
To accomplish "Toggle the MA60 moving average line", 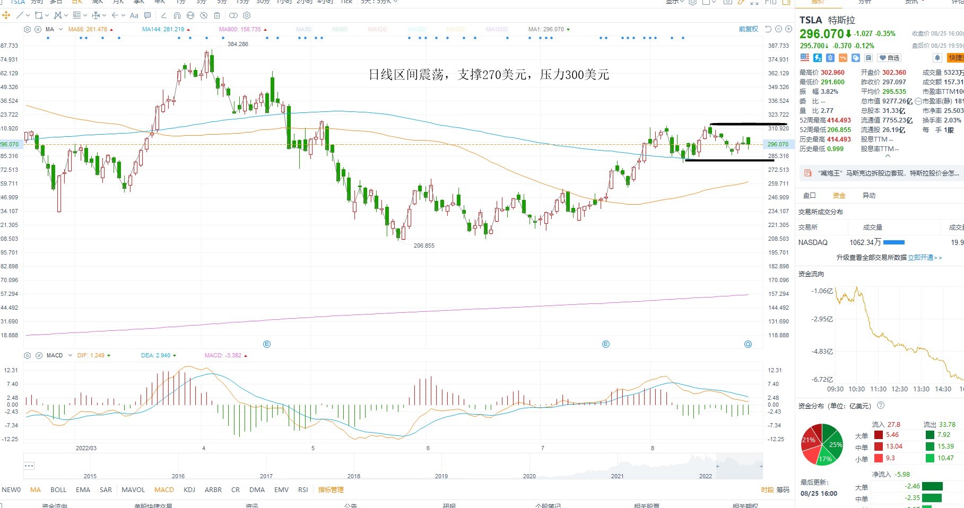I will pyautogui.click(x=341, y=29).
